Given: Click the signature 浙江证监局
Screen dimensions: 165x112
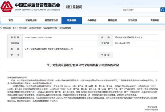Looking at the screenshot, I should 152,107.
